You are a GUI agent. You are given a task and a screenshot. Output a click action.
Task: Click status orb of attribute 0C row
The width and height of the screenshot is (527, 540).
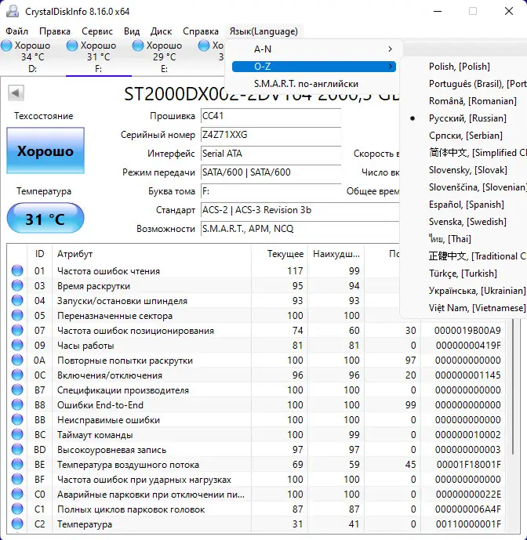coord(17,375)
